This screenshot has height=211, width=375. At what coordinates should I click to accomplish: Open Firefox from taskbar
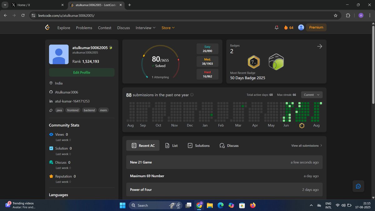point(252,205)
